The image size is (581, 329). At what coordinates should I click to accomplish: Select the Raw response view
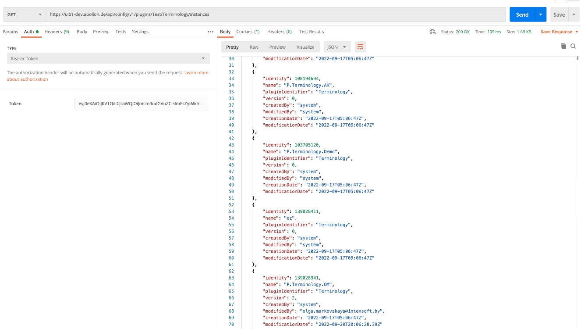tap(254, 47)
